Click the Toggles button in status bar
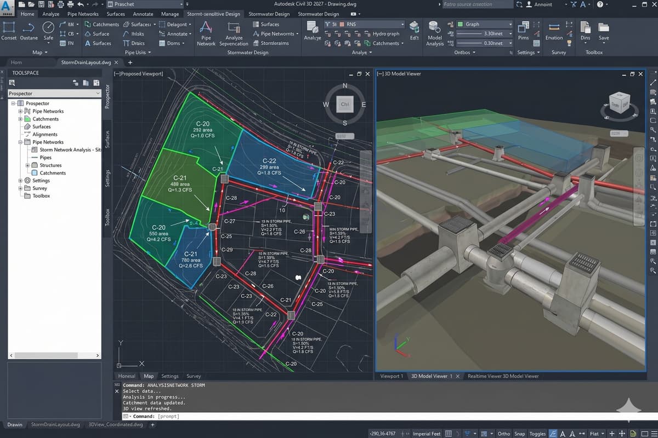 [537, 433]
